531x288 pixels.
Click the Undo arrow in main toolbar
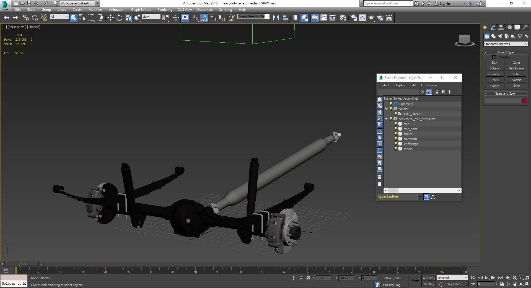tap(7, 18)
